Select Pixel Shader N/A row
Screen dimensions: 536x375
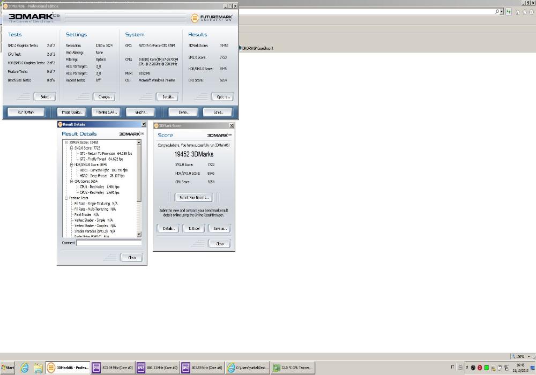[x=86, y=215]
